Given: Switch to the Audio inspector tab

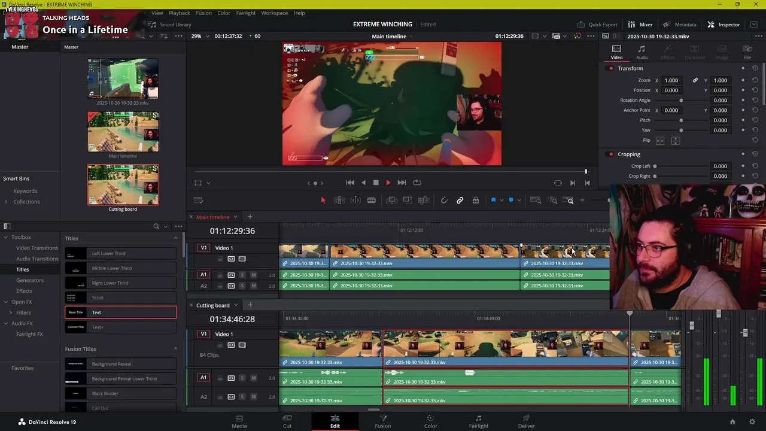Looking at the screenshot, I should click(x=642, y=53).
